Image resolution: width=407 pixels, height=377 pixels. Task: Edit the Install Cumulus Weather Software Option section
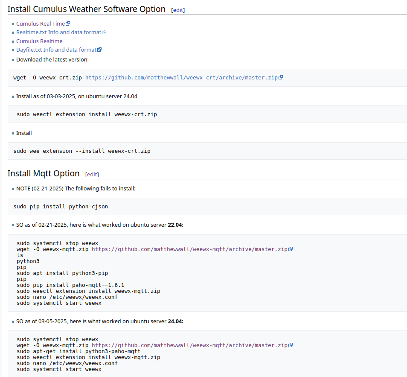click(x=178, y=10)
